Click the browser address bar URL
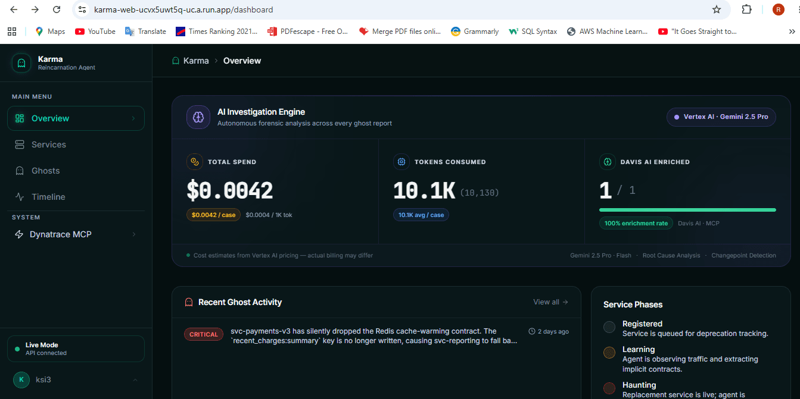This screenshot has height=399, width=800. pyautogui.click(x=183, y=10)
